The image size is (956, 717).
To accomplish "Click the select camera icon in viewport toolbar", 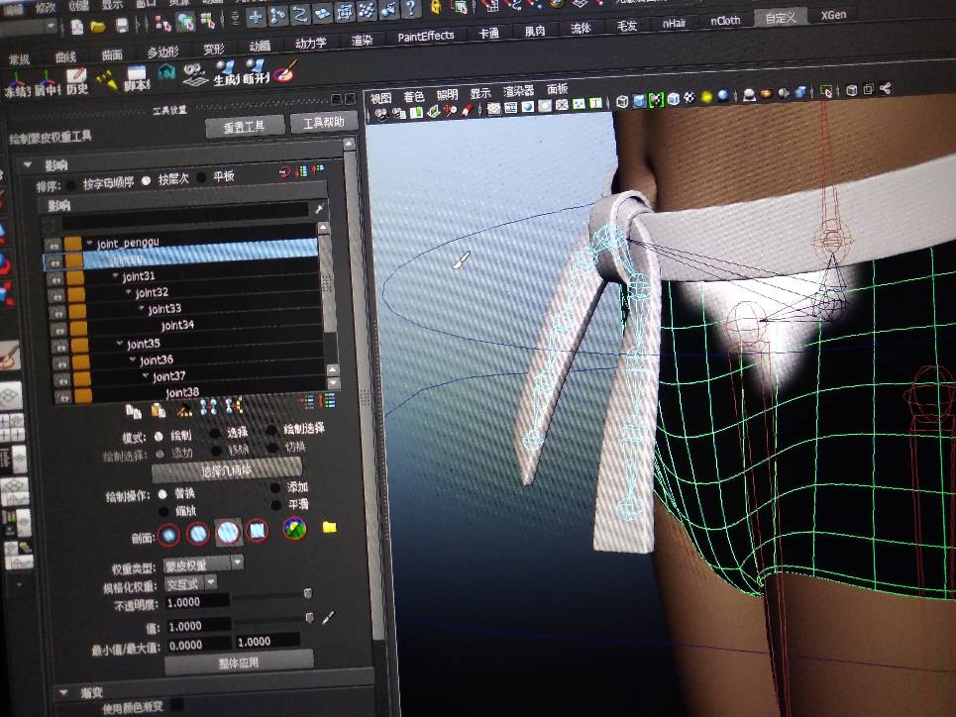I will 381,114.
